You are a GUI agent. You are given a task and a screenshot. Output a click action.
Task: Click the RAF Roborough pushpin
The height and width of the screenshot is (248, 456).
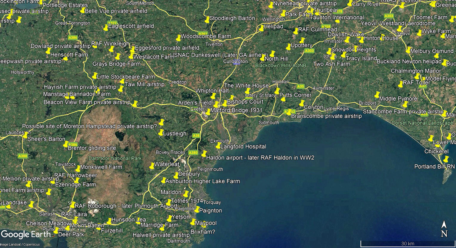coord(73,205)
